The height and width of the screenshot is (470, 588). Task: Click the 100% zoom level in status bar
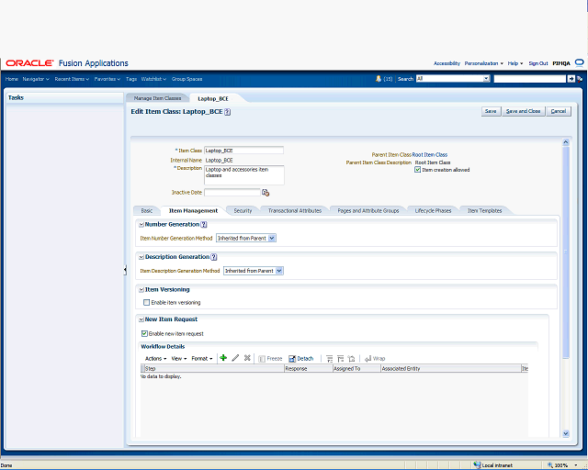coord(560,465)
